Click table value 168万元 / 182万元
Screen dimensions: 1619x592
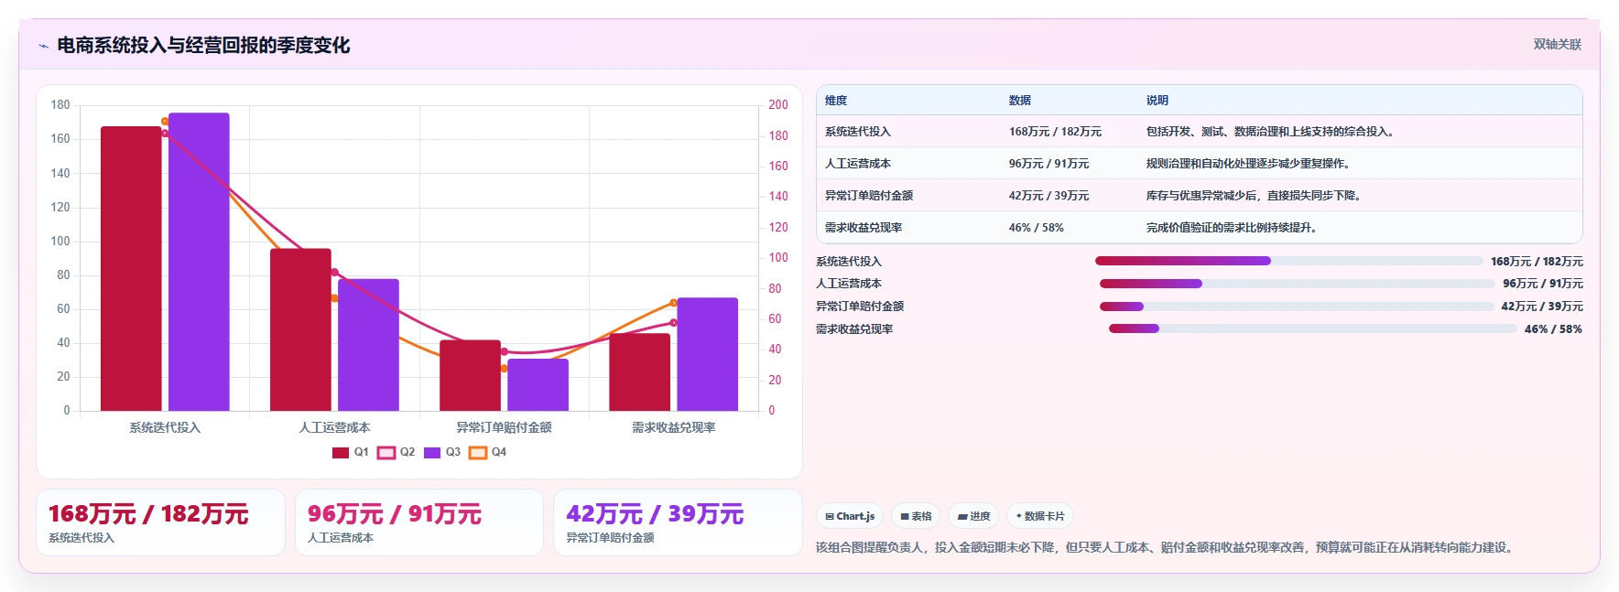click(1055, 132)
